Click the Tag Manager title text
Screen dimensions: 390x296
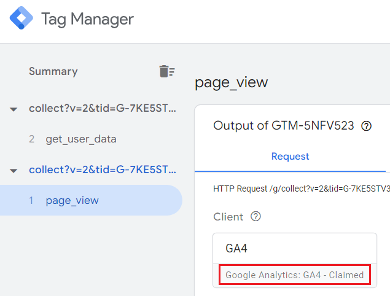87,19
